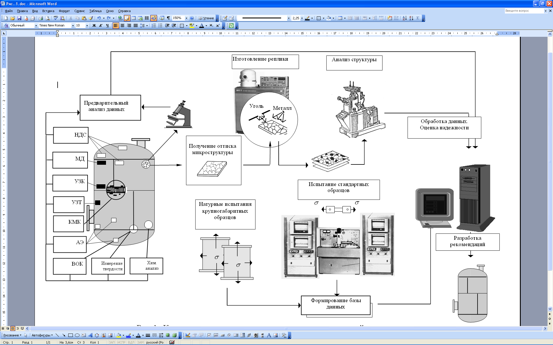The width and height of the screenshot is (553, 345).
Task: Toggle Bold (Ж) formatting
Action: point(94,26)
